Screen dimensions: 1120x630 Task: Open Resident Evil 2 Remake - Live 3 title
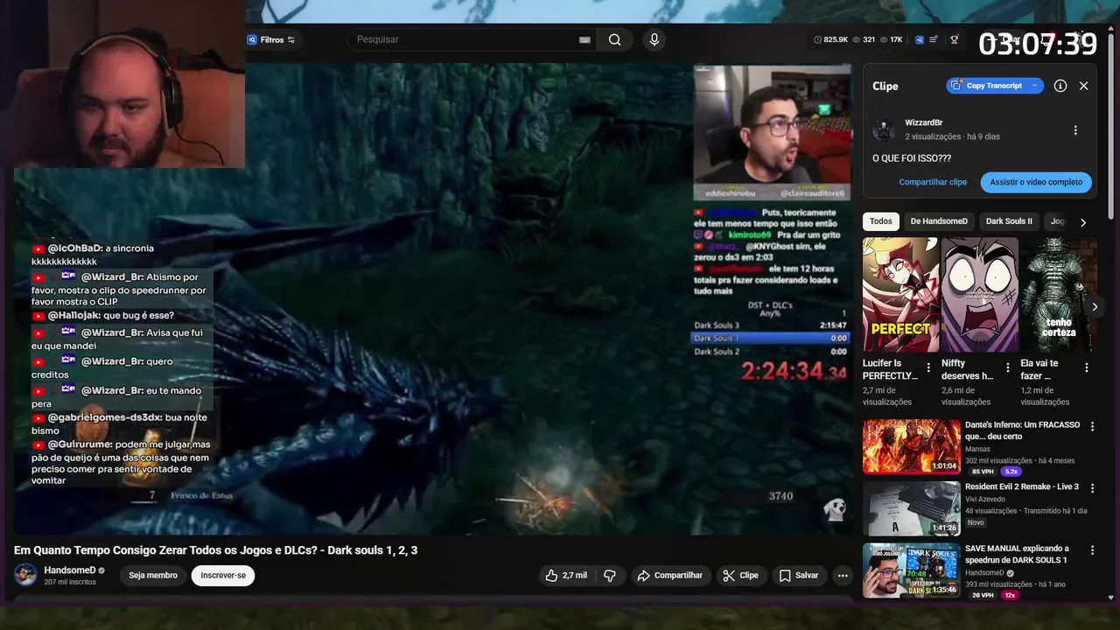coord(1022,486)
